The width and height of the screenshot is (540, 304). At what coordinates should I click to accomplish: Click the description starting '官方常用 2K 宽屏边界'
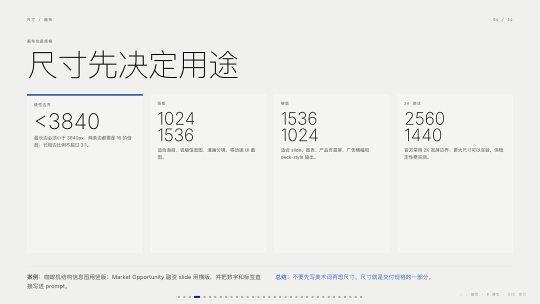point(453,153)
